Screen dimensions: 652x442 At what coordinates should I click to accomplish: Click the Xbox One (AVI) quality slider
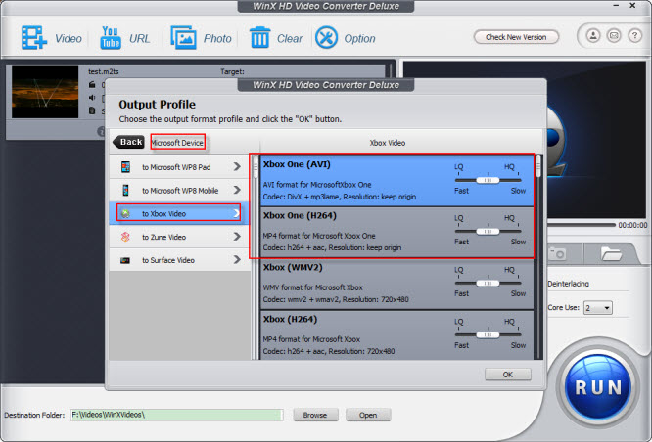point(488,180)
